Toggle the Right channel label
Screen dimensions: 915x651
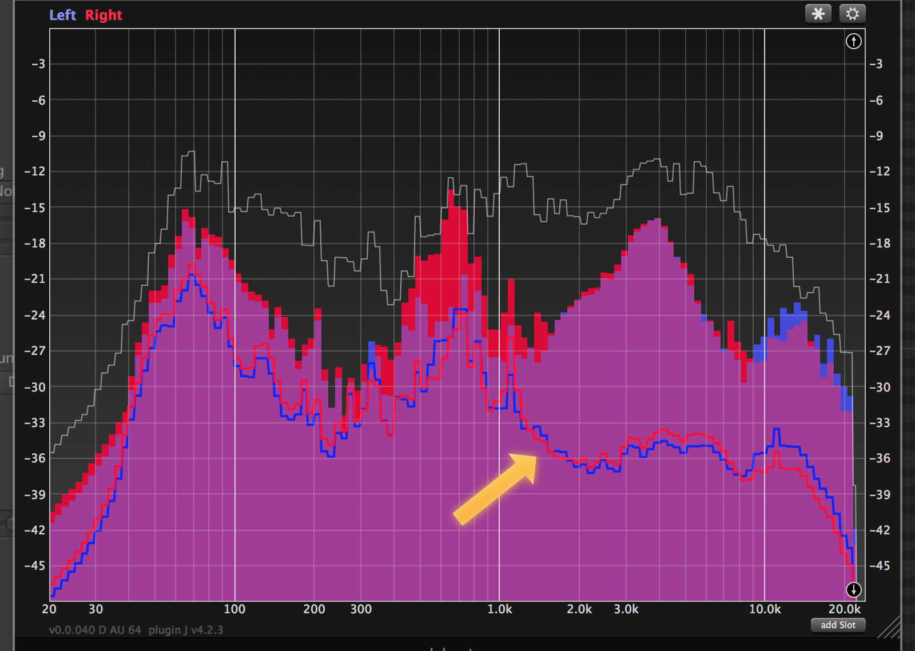[x=104, y=15]
